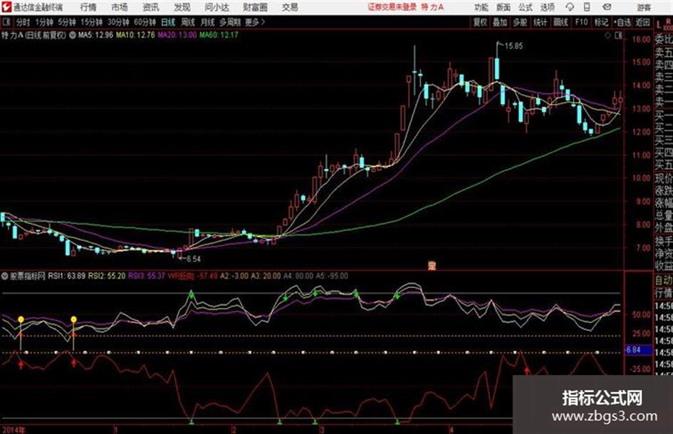
Task: Toggle the left panel layout icon
Action: (x=6, y=22)
